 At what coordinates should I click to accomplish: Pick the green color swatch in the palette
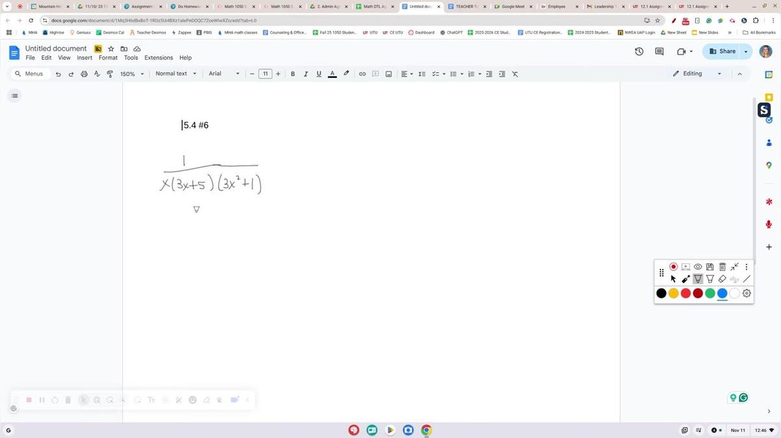[709, 293]
